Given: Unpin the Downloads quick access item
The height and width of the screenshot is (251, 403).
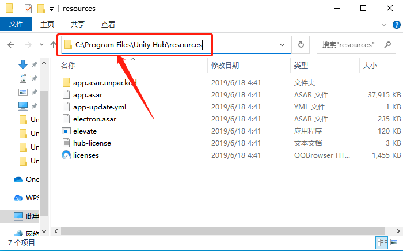Looking at the screenshot, I should pyautogui.click(x=34, y=64).
